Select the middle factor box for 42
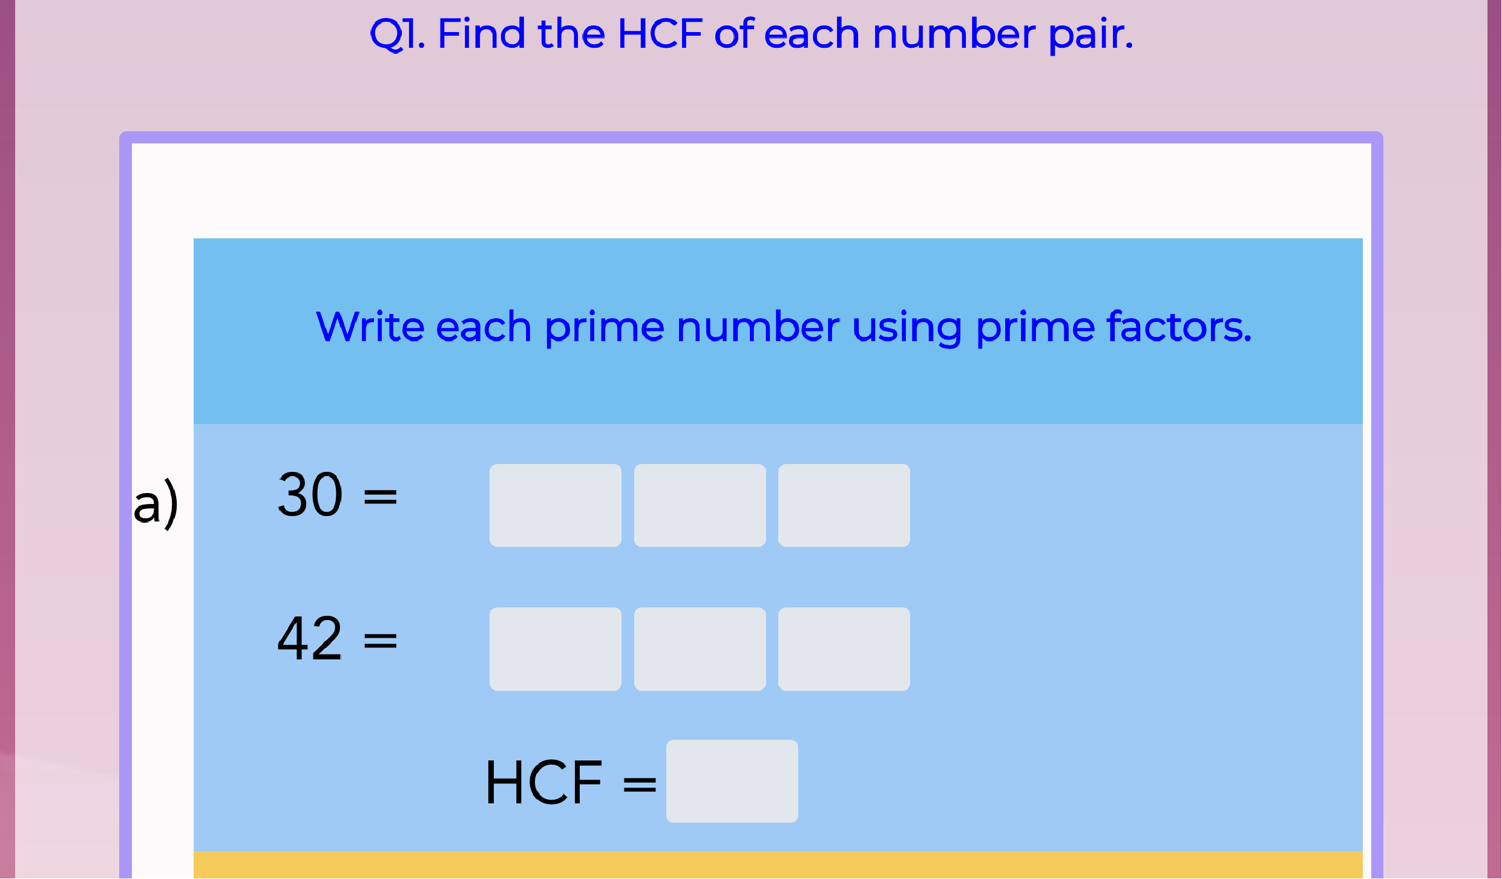The image size is (1502, 879). pyautogui.click(x=700, y=649)
